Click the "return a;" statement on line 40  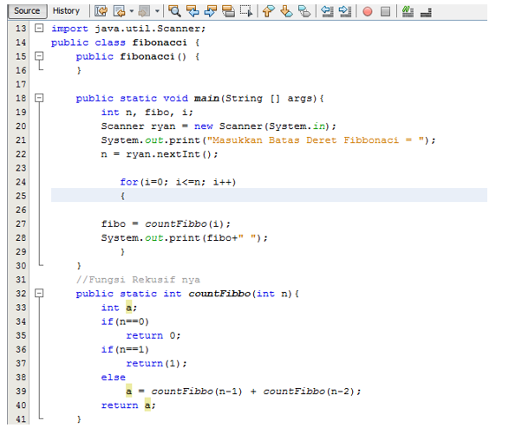click(x=128, y=405)
